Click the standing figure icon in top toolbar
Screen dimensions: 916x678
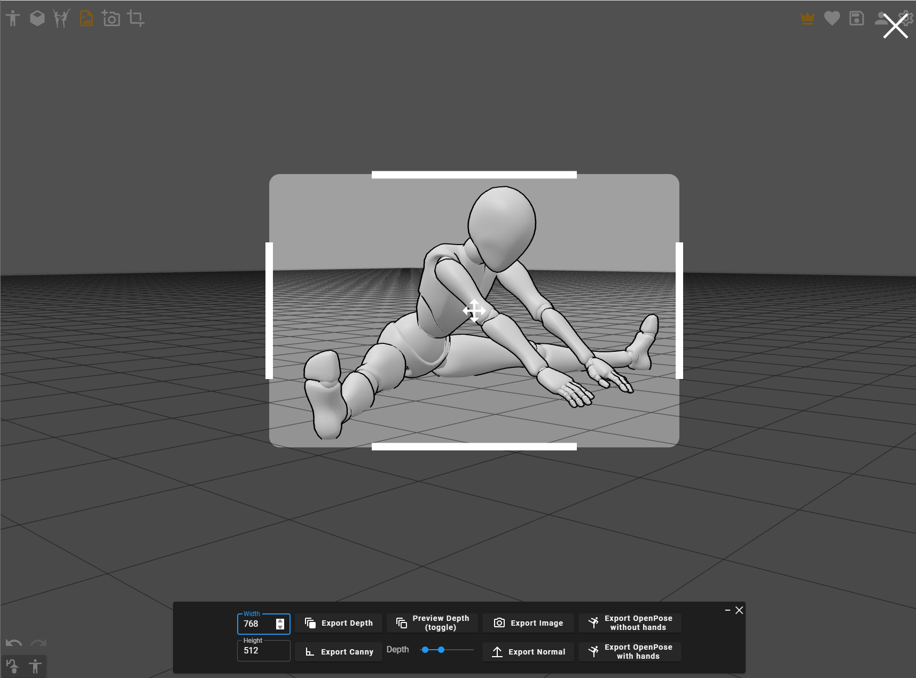pyautogui.click(x=13, y=19)
